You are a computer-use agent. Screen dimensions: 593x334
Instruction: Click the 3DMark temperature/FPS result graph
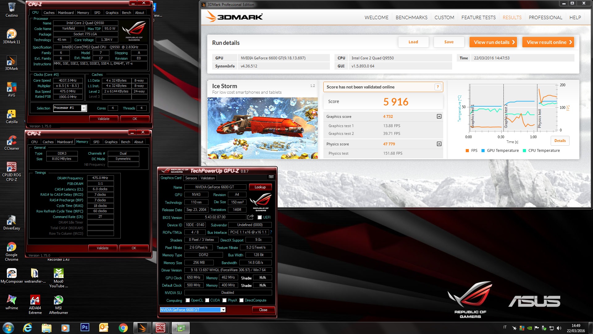(513, 107)
